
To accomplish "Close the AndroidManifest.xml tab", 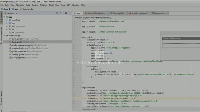I will tap(107, 13).
